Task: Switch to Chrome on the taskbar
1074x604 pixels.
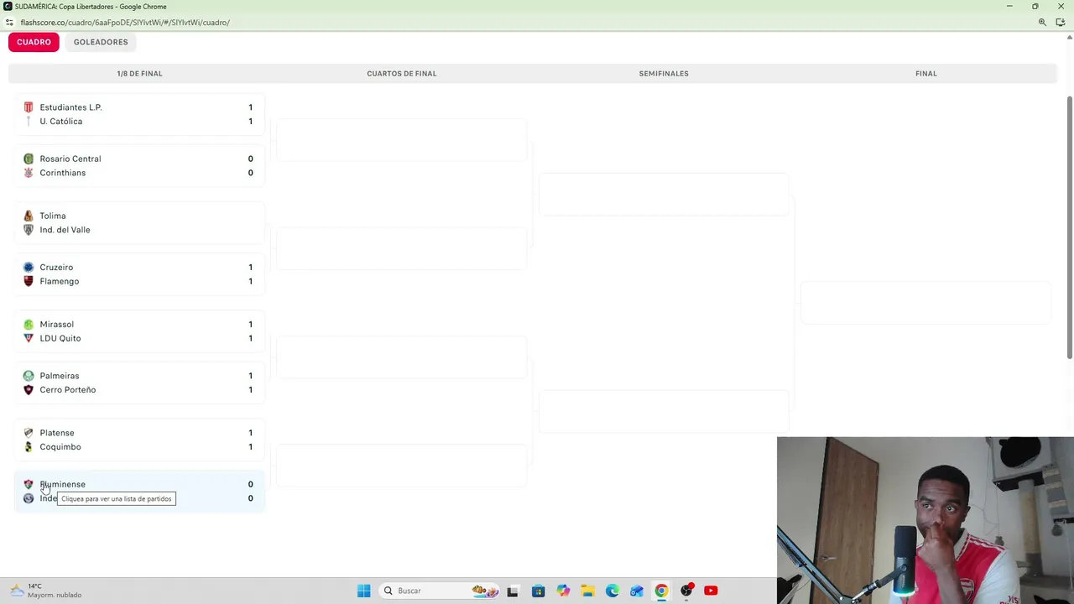Action: coord(661,591)
